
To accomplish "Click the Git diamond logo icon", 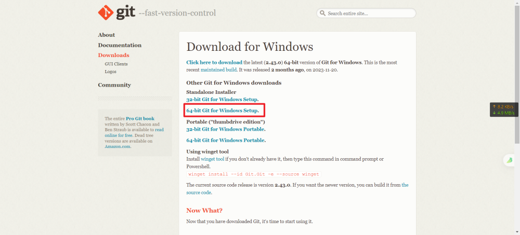I will (x=106, y=12).
